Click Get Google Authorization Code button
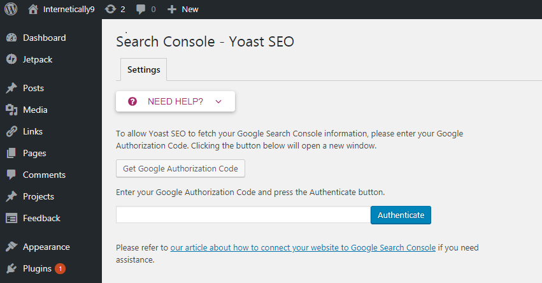This screenshot has width=542, height=283. (180, 168)
